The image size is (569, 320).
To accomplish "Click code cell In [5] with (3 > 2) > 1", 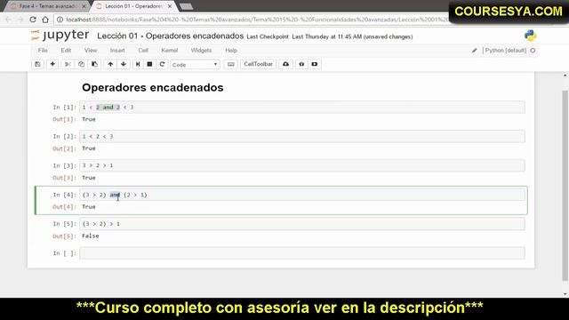I will tap(302, 224).
